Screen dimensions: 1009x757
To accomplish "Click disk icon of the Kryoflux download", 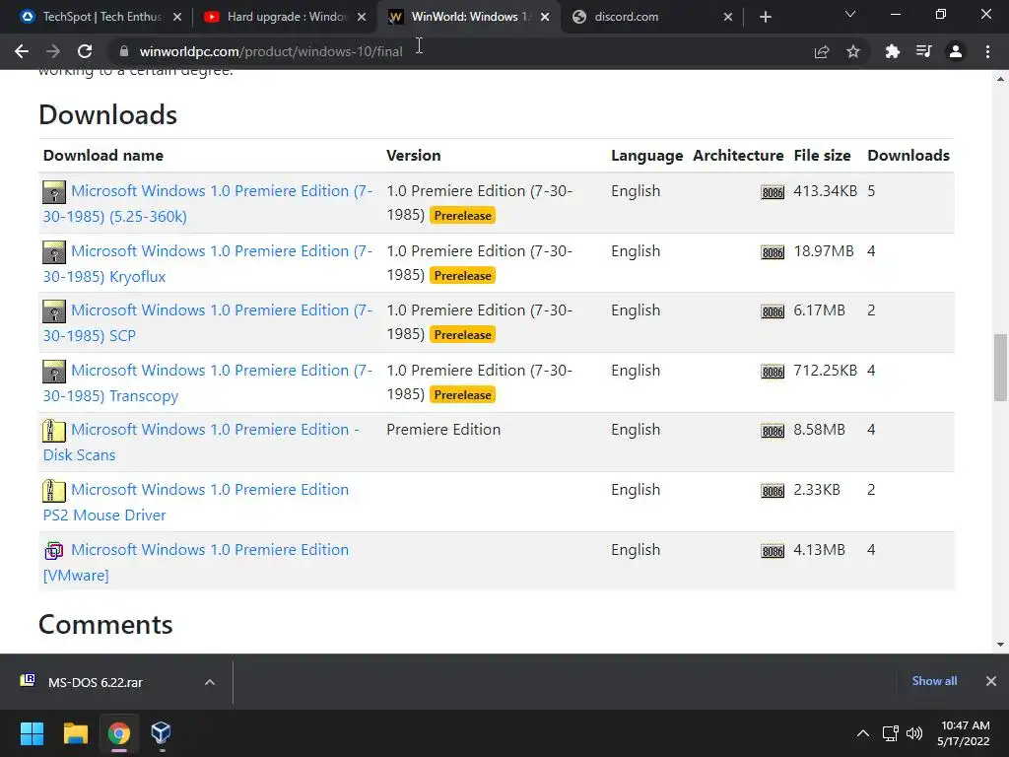I will tap(54, 251).
